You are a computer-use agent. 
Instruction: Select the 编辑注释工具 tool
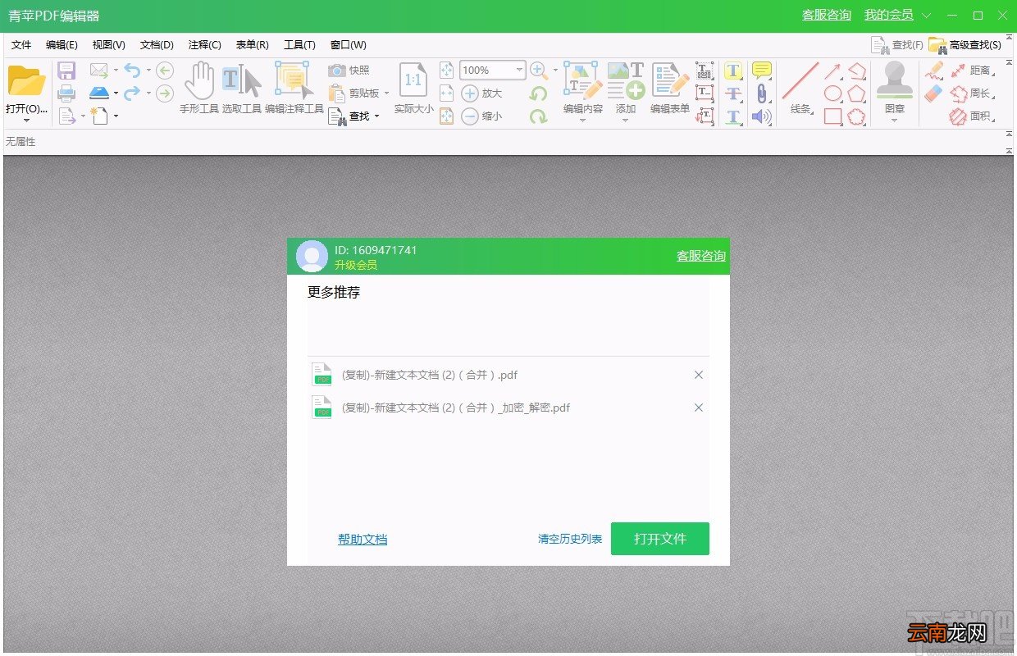294,89
